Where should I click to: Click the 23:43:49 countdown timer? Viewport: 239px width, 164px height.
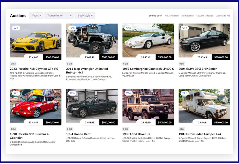pyautogui.click(x=90, y=122)
